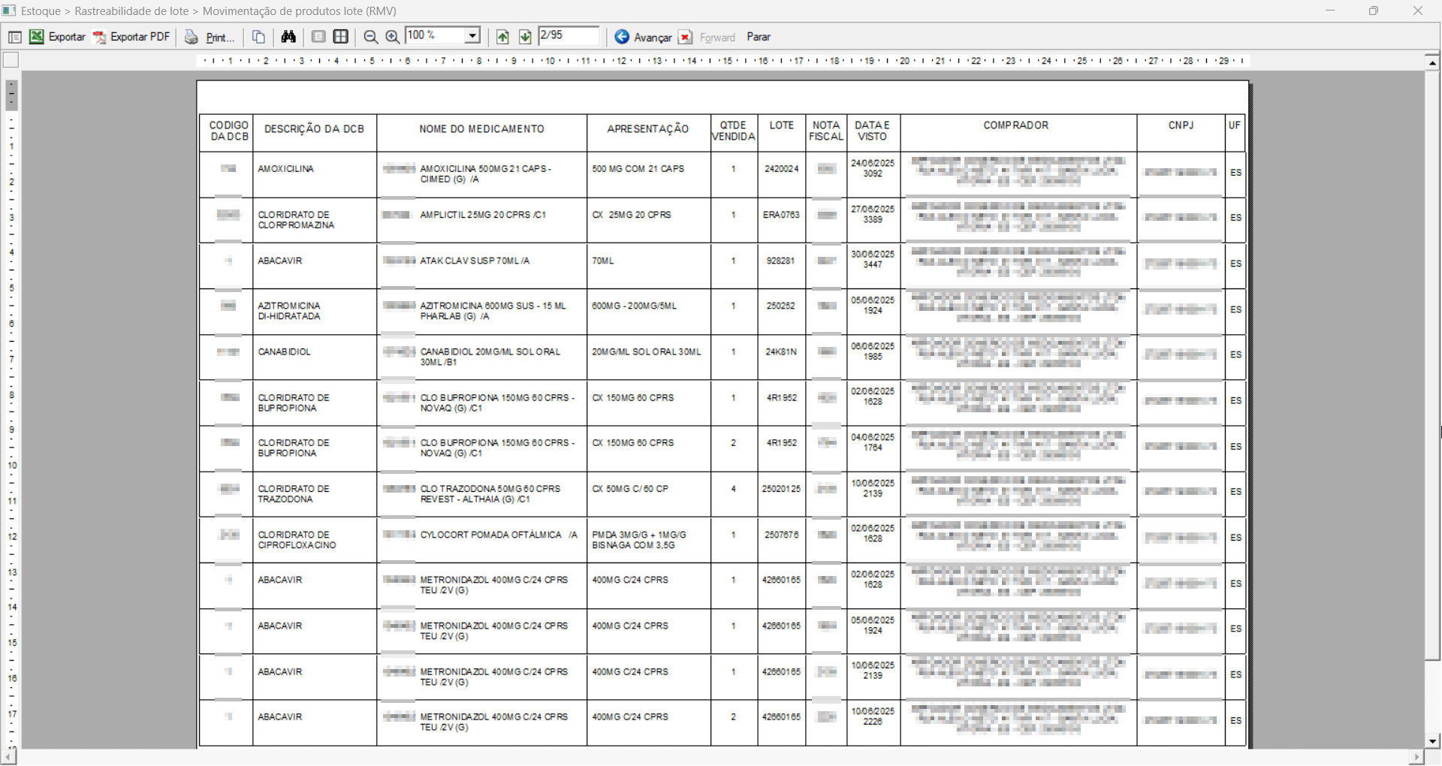Switch to multi-page grid view icon
Screen dimensions: 1442x766
pyautogui.click(x=341, y=37)
